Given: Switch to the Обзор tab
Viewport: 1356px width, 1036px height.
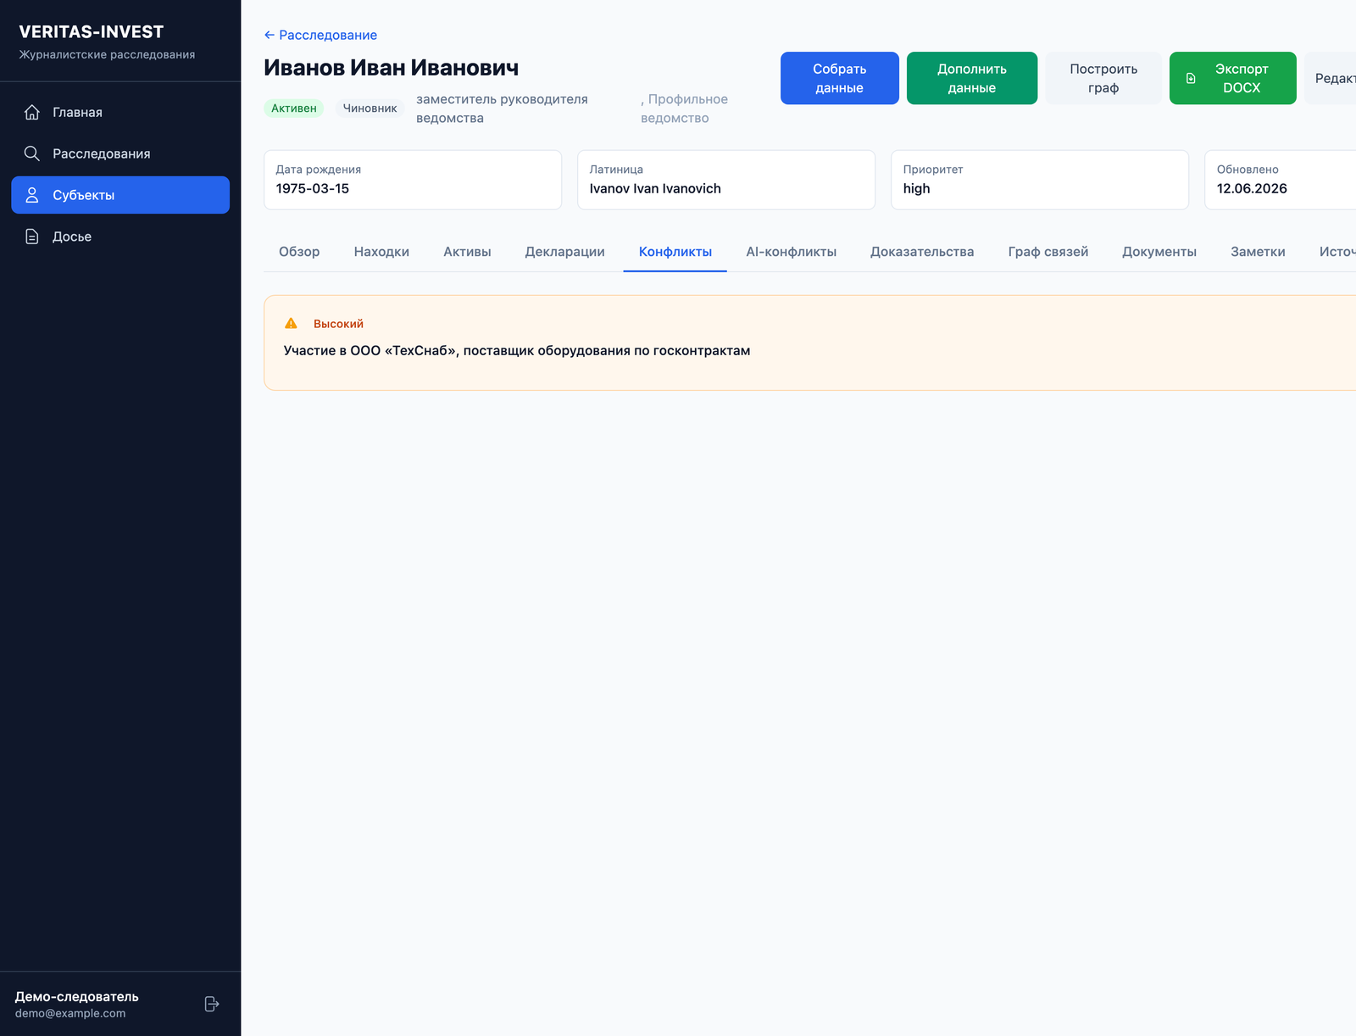Looking at the screenshot, I should pyautogui.click(x=299, y=252).
